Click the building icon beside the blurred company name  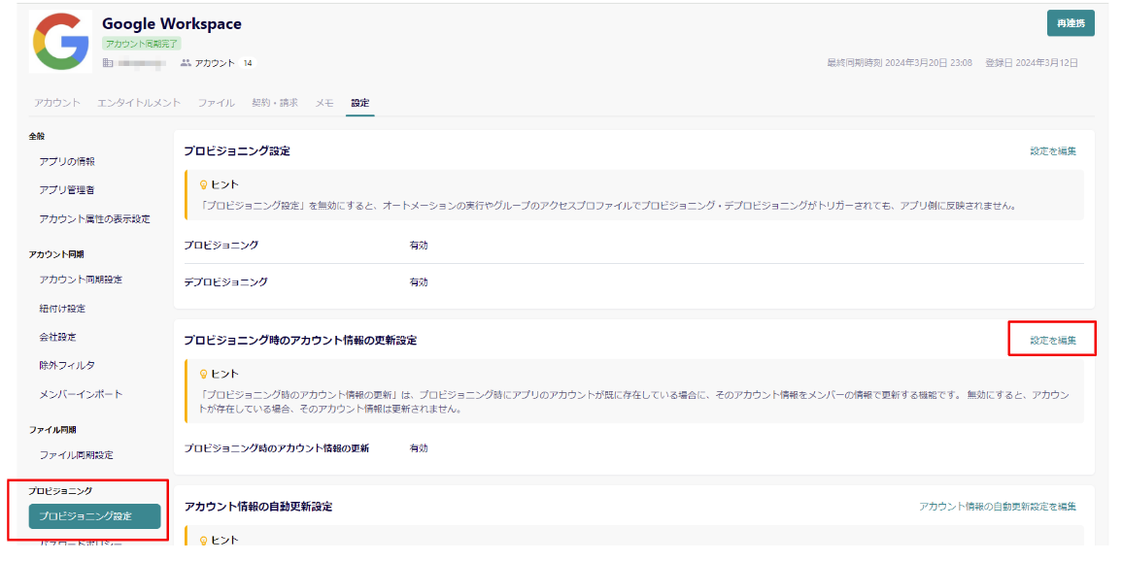coord(107,63)
